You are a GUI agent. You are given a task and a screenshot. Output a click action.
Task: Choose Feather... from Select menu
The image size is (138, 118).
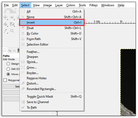33,52
